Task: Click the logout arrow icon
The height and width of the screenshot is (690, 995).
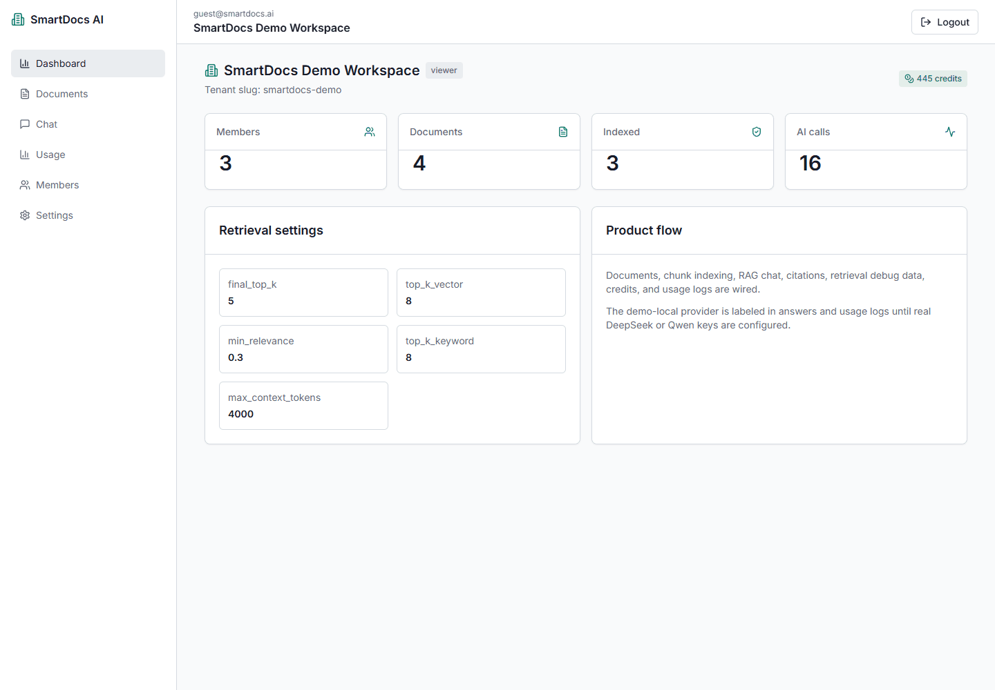Action: tap(926, 22)
